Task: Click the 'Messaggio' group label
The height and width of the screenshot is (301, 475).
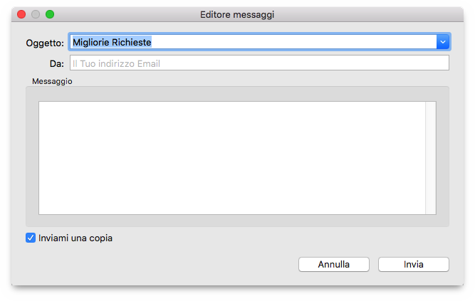Action: click(52, 81)
